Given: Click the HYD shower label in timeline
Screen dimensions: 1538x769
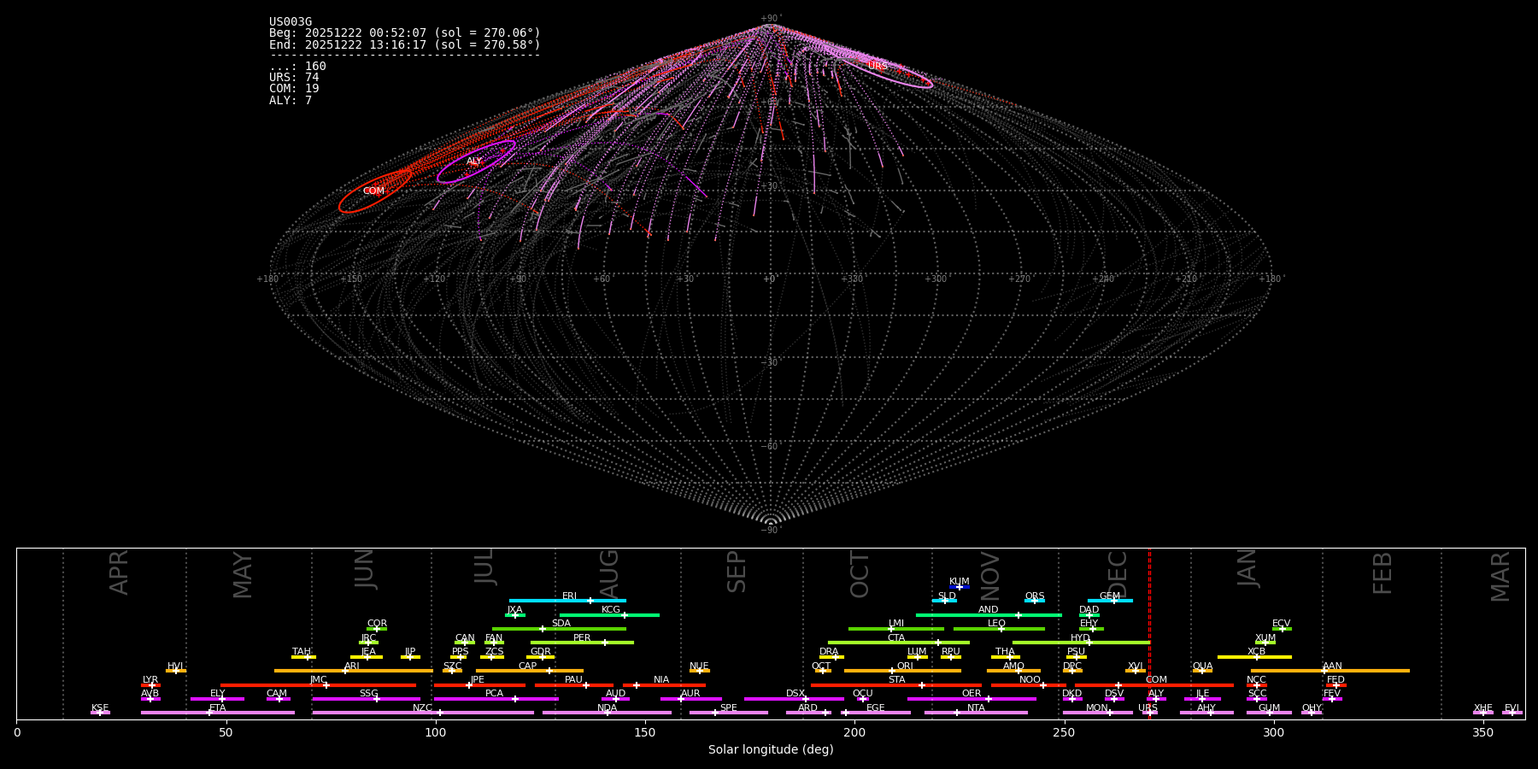Looking at the screenshot, I should [x=1081, y=638].
